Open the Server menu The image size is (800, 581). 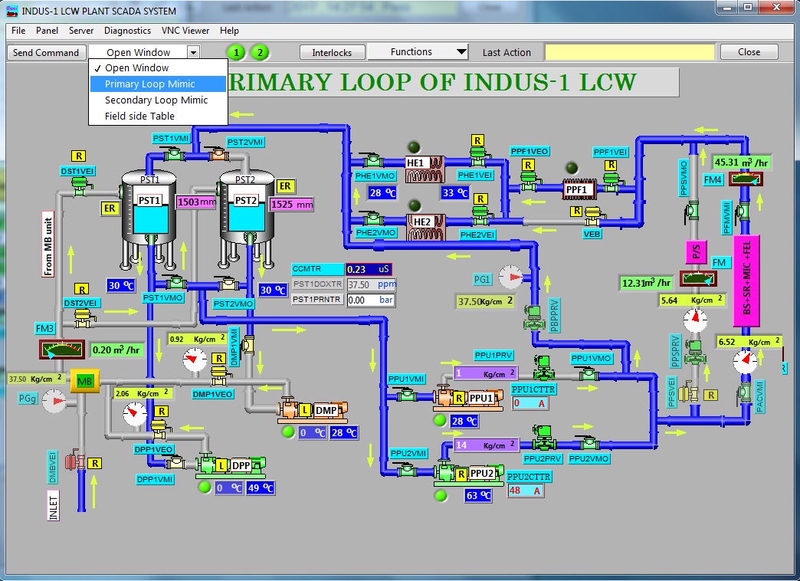coord(81,31)
